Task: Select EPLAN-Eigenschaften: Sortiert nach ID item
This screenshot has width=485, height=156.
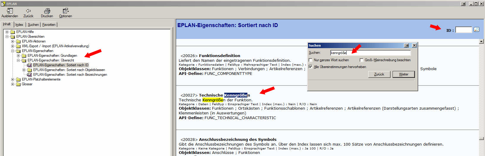Action: pyautogui.click(x=61, y=65)
